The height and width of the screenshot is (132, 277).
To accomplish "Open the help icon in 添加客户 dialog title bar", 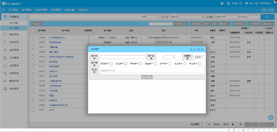I will pos(191,49).
